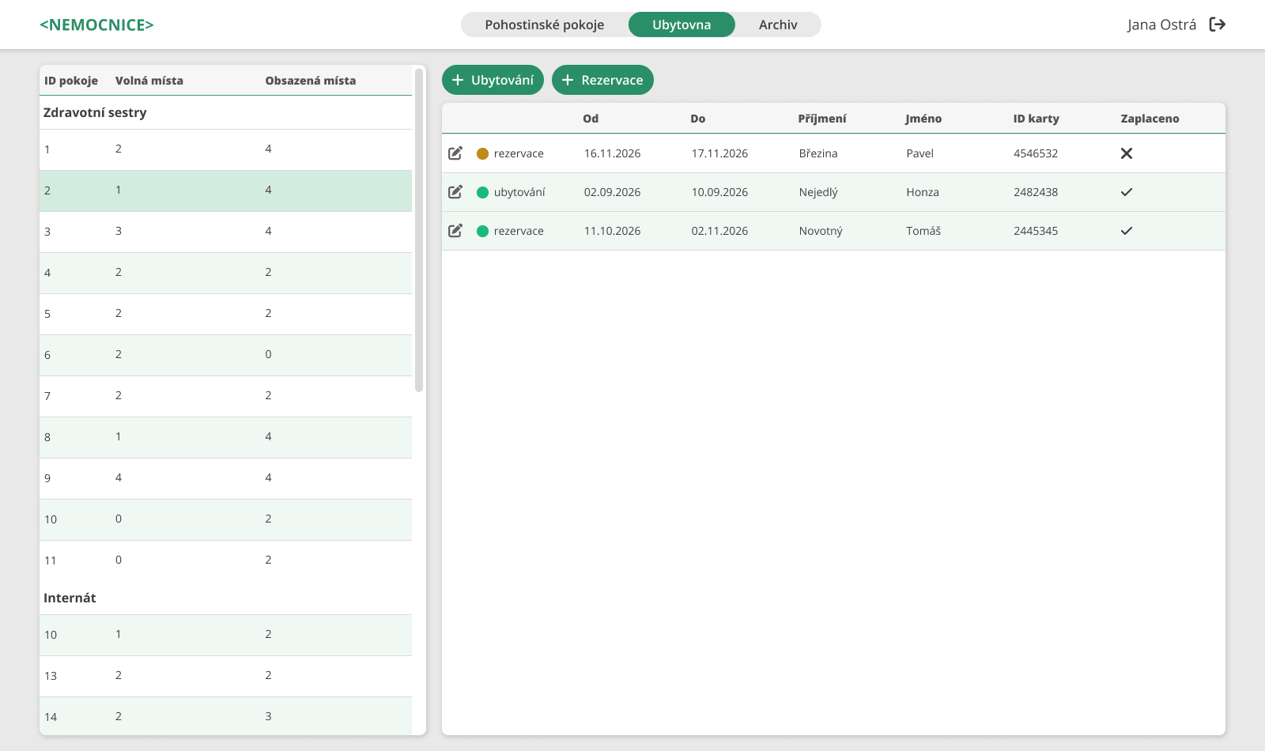Select the Ubytovna tab
This screenshot has width=1265, height=751.
682,25
